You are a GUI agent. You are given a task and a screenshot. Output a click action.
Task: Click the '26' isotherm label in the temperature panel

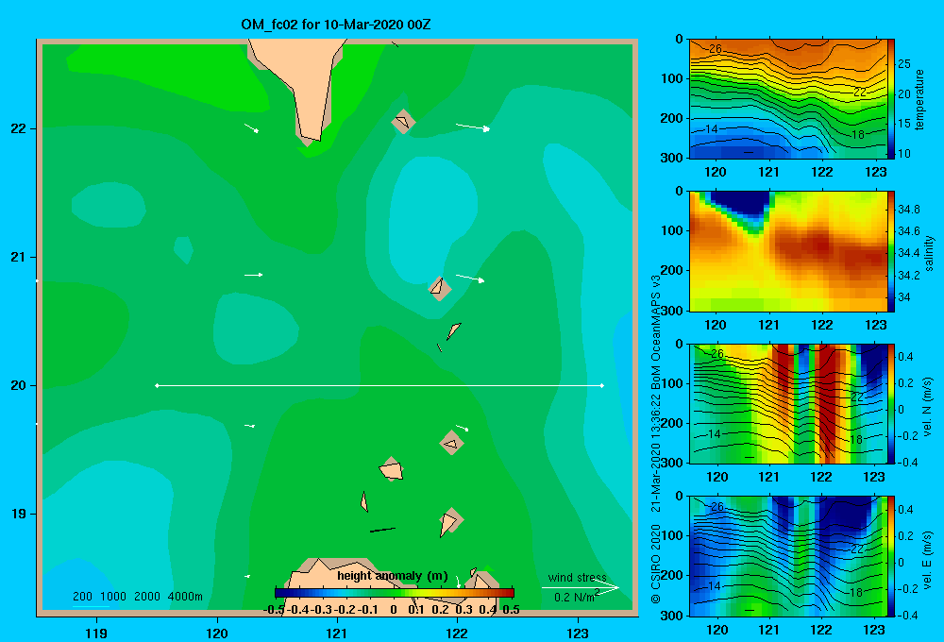716,49
